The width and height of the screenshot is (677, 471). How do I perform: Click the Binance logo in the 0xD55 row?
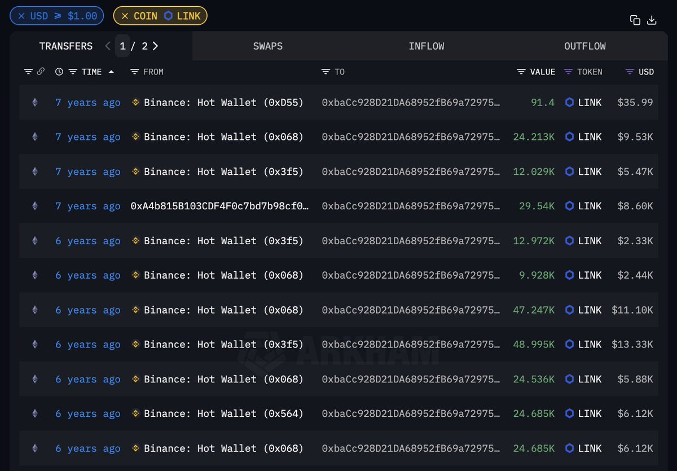[x=135, y=102]
